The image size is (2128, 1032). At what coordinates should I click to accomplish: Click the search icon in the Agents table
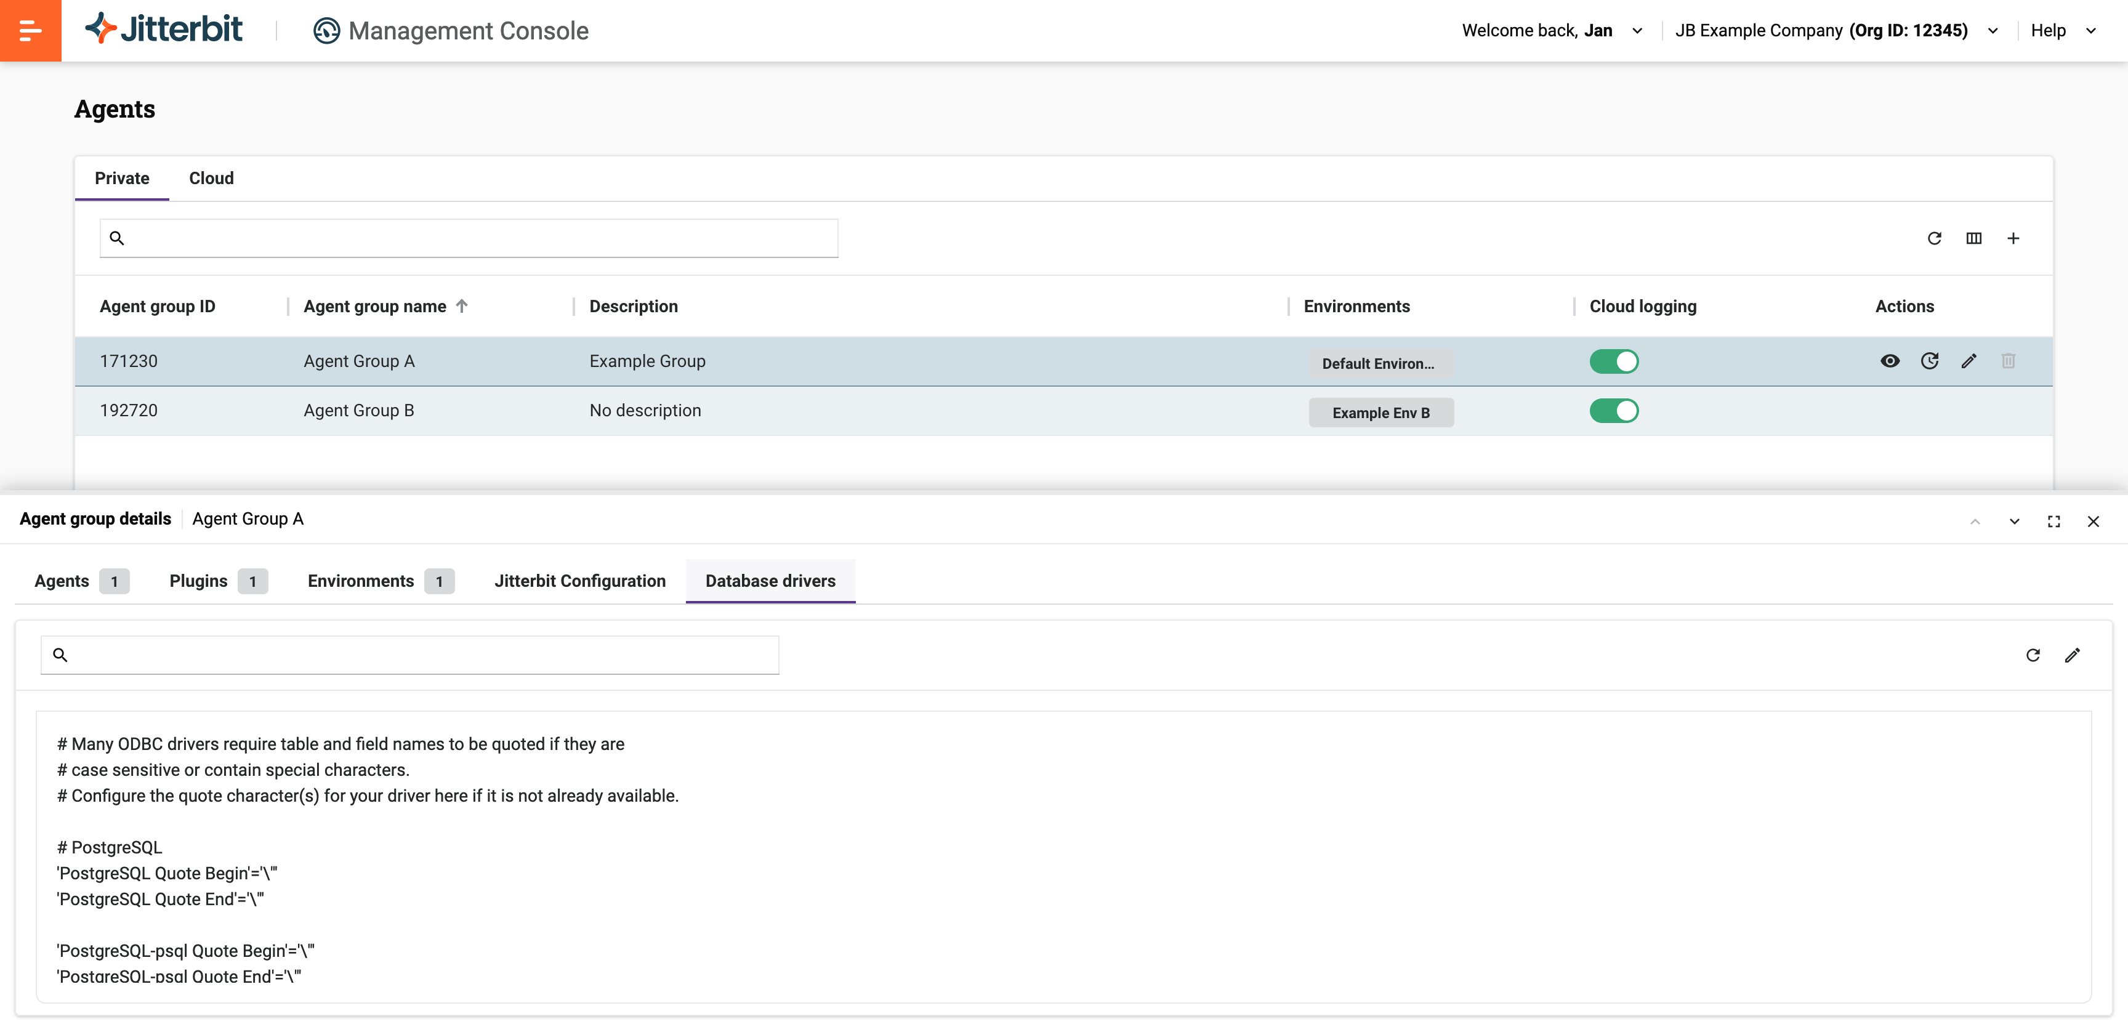pyautogui.click(x=118, y=238)
